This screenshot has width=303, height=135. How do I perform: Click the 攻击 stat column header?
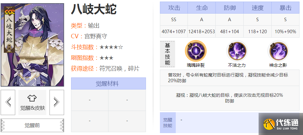[174, 8]
